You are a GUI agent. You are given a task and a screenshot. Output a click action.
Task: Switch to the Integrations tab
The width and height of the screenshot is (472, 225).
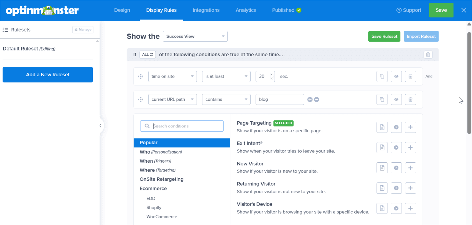[x=206, y=10]
